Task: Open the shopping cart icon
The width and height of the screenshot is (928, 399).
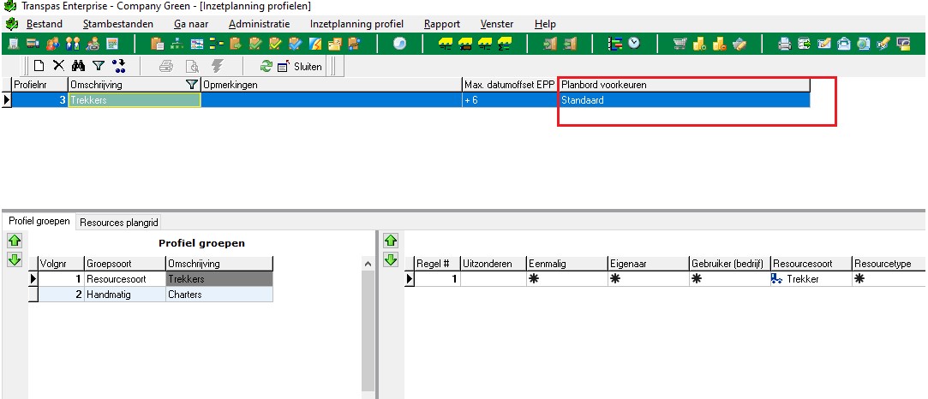Action: (680, 44)
